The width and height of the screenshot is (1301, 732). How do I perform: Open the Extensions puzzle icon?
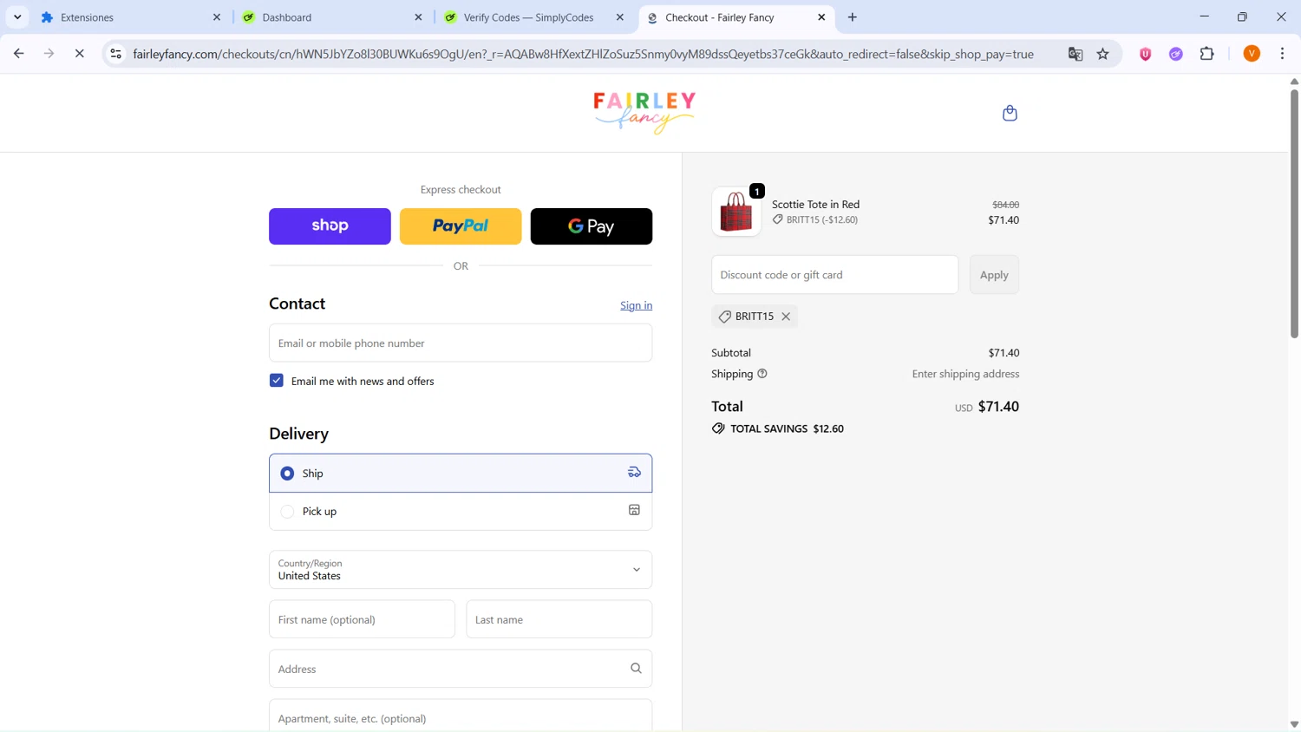point(1207,54)
